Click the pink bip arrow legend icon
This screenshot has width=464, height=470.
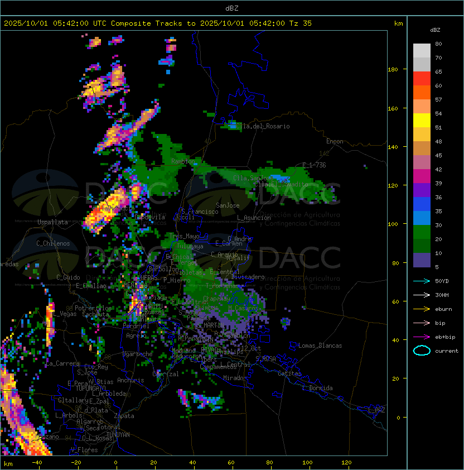422,323
